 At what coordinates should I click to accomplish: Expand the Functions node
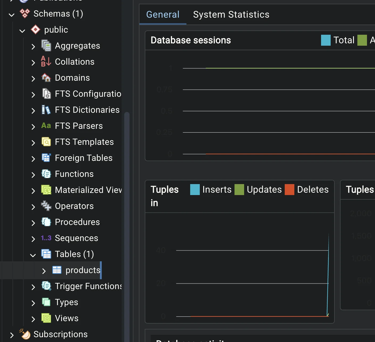click(33, 175)
